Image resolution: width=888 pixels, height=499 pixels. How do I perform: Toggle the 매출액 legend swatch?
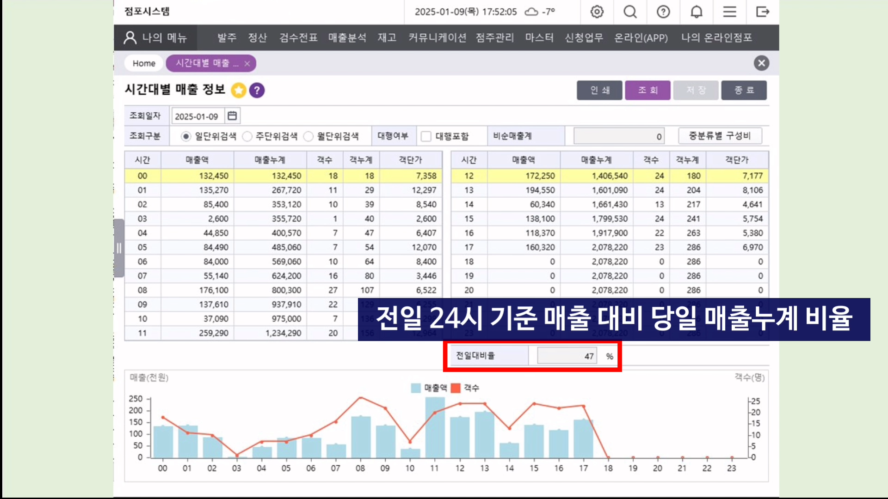point(416,388)
